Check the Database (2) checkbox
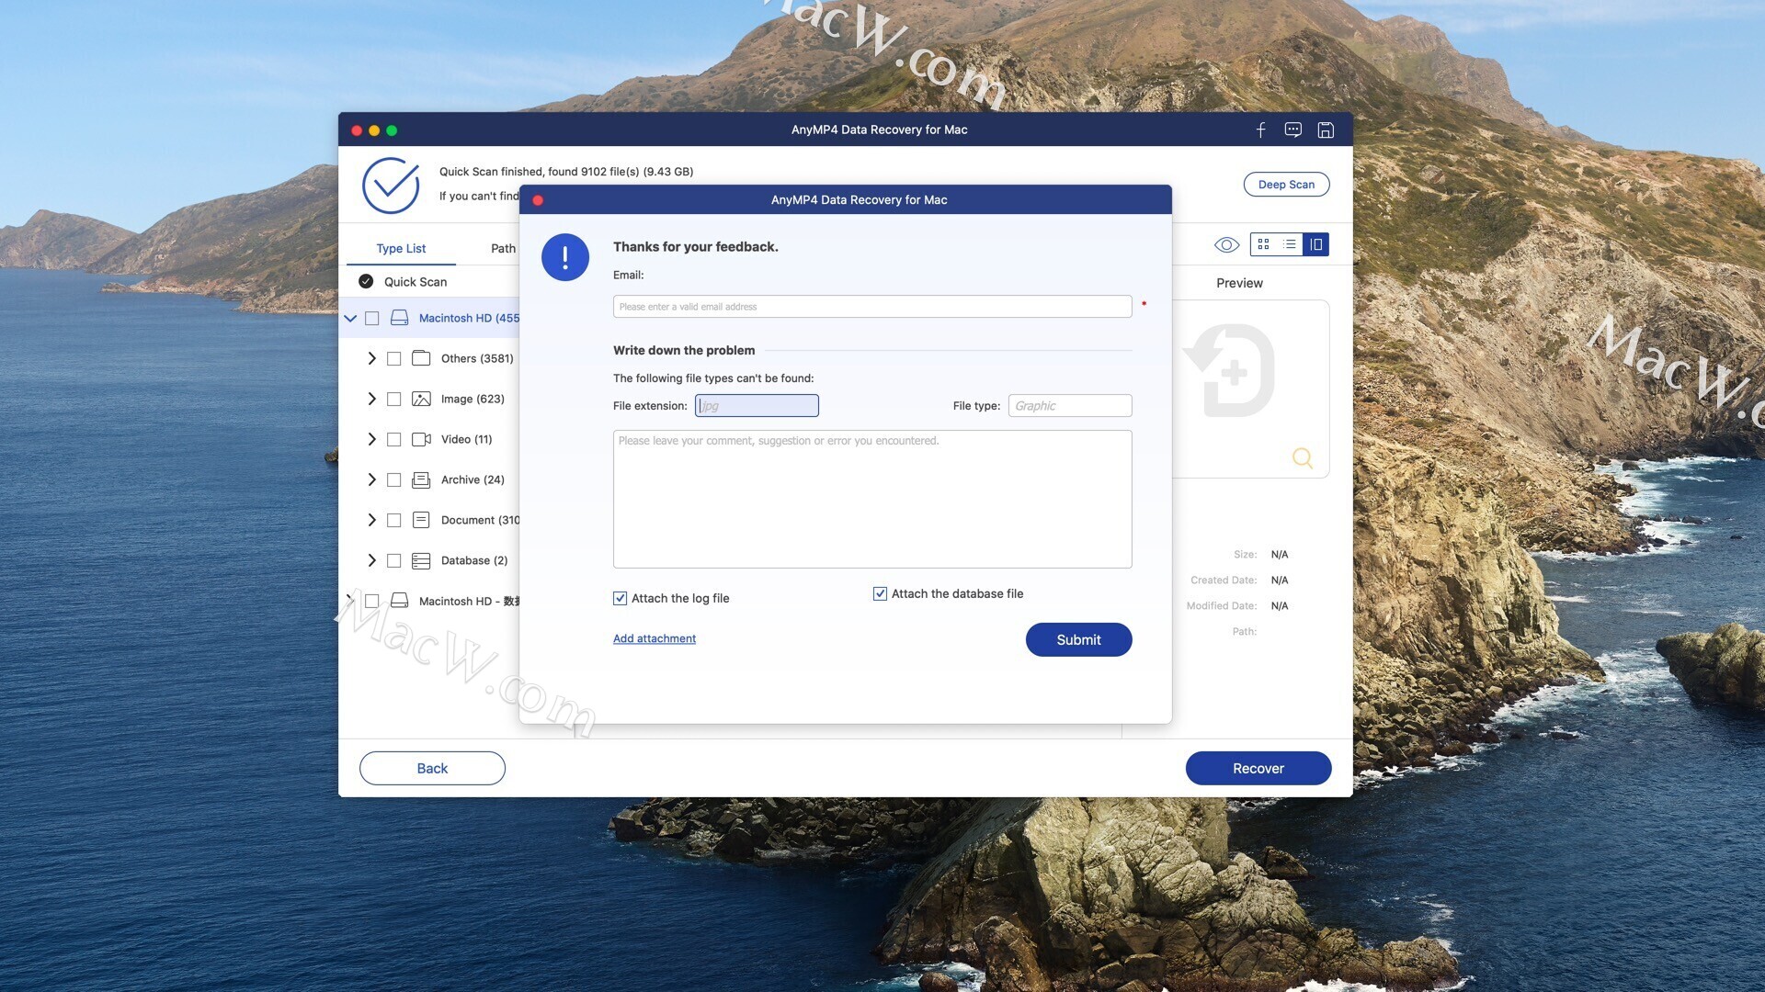Image resolution: width=1765 pixels, height=992 pixels. click(x=394, y=560)
